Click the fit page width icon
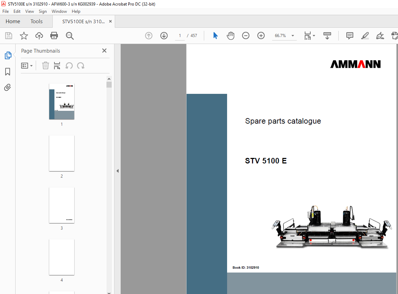 coord(308,36)
